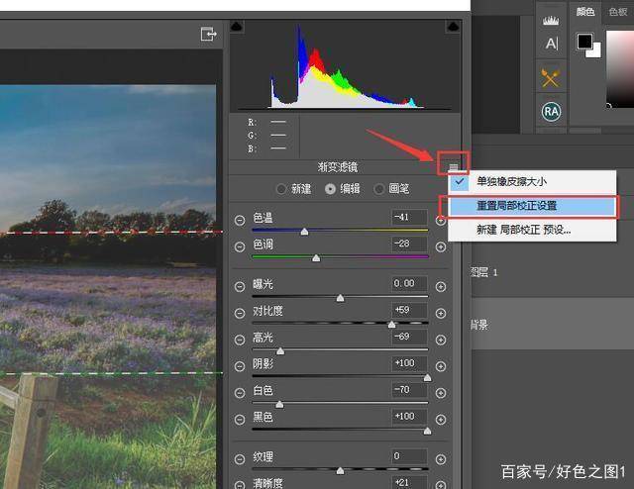Decrease 白色 with minus button
Screen dimensions: 634x489
[240, 393]
